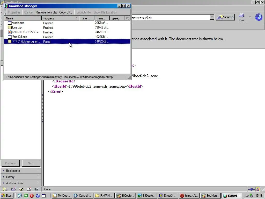265x199 pixels.
Task: Open the Composer component icon in status bar
Action: click(21, 189)
